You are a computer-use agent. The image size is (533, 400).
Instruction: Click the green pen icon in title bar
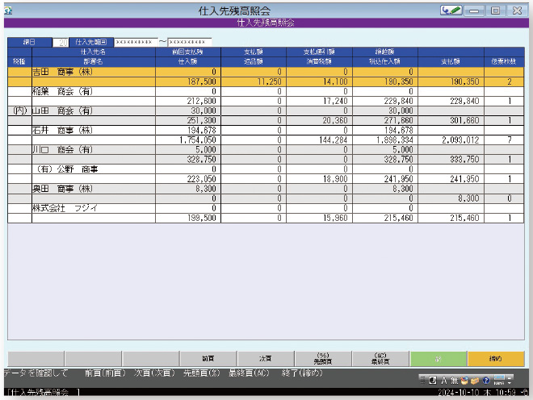click(x=451, y=10)
